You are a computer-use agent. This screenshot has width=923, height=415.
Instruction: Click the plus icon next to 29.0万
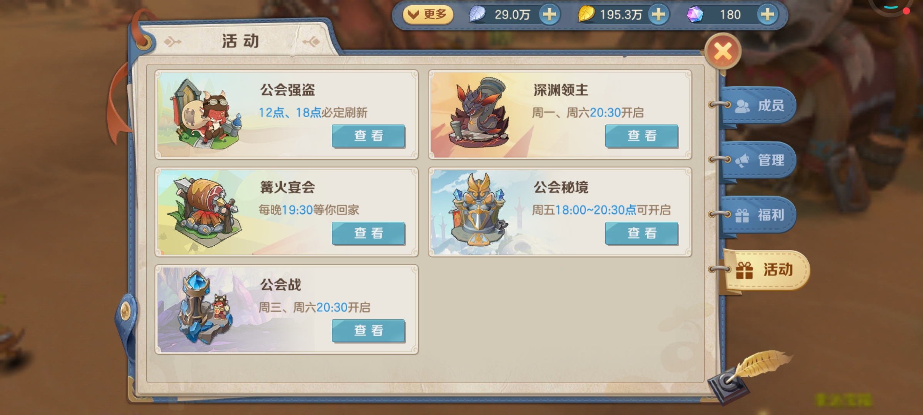coord(549,15)
